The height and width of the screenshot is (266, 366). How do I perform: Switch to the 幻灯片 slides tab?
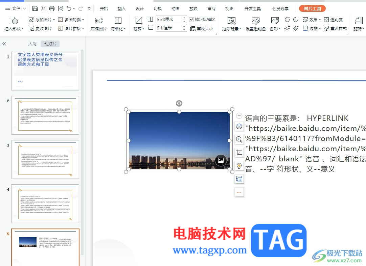(50, 44)
